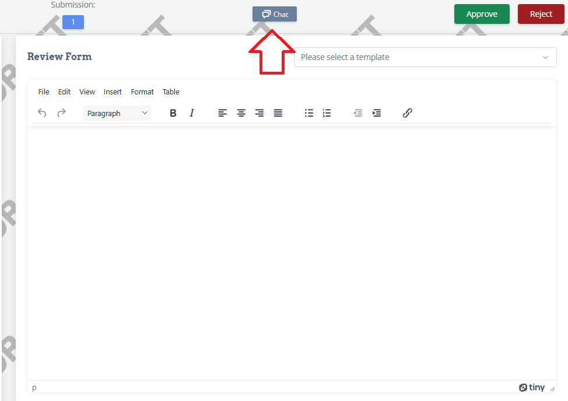Open the Table menu
Image resolution: width=568 pixels, height=401 pixels.
[171, 92]
